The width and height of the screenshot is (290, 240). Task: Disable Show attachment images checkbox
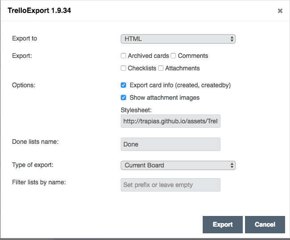tap(123, 98)
